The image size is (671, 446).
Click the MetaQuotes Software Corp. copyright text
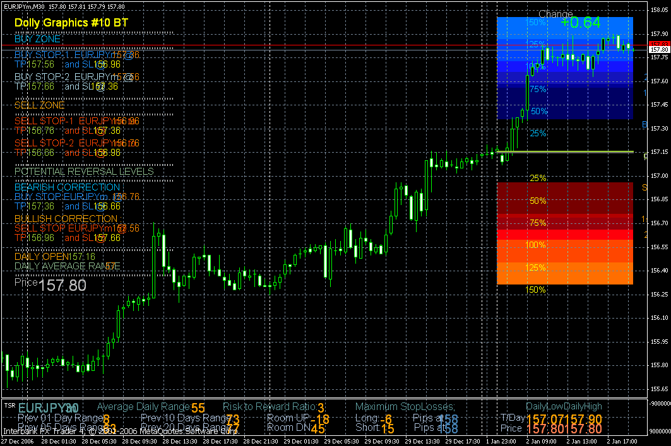click(x=121, y=431)
